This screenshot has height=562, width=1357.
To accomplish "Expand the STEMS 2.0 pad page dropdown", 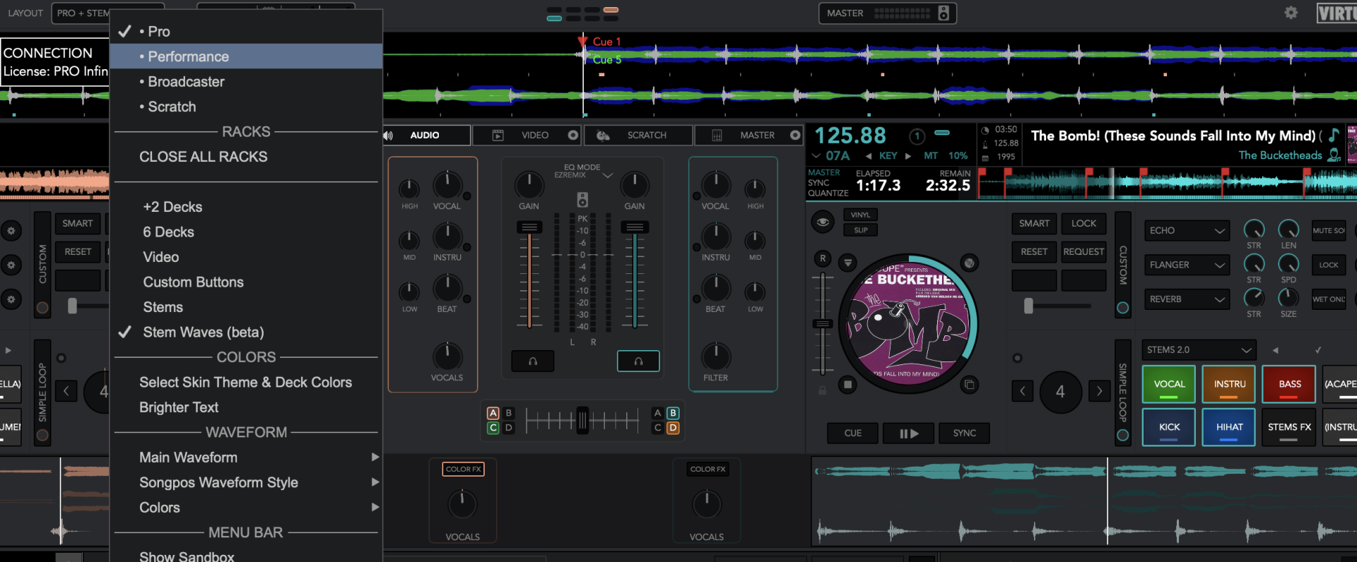I will click(1198, 350).
